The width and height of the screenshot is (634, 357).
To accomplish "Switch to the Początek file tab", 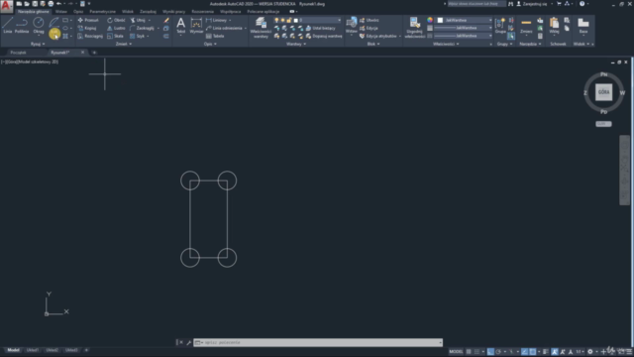I will pos(18,53).
